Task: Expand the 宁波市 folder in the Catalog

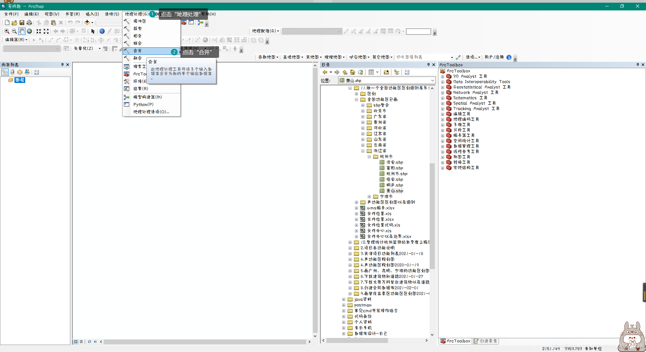Action: 369,196
